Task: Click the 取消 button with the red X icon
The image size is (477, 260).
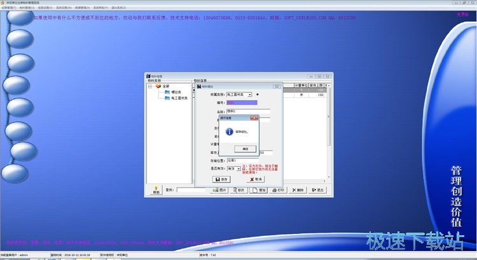Action: [x=254, y=179]
